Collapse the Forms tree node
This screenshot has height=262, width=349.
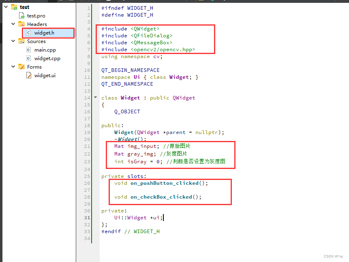(13, 67)
